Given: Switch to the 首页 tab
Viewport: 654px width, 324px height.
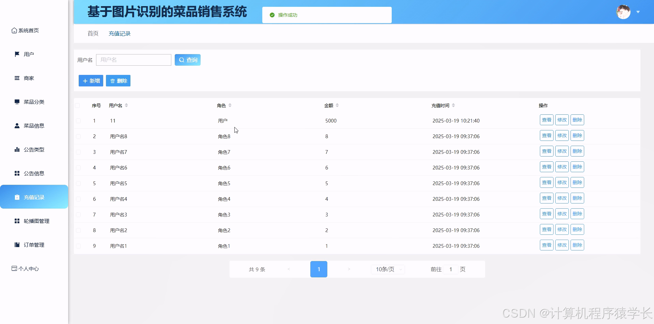Looking at the screenshot, I should (x=93, y=33).
